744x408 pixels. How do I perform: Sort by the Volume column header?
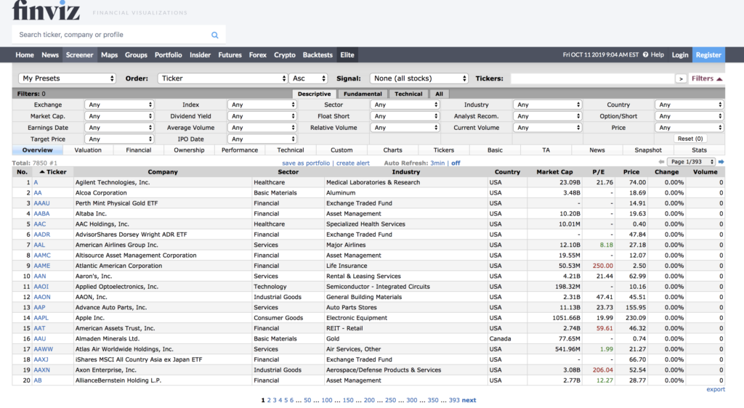(x=705, y=172)
